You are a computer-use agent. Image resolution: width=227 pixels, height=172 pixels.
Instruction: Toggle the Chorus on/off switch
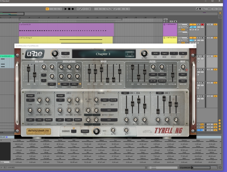(74, 131)
